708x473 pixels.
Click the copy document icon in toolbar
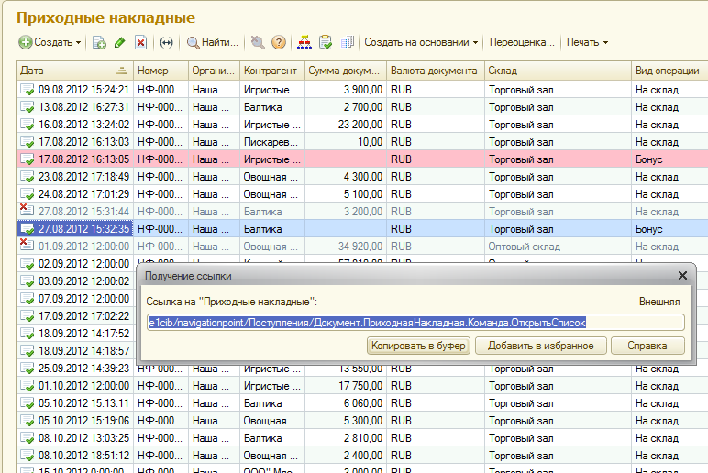99,42
